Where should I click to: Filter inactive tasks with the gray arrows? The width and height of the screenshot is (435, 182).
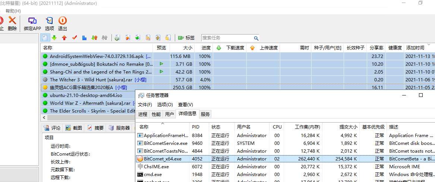click(x=104, y=38)
